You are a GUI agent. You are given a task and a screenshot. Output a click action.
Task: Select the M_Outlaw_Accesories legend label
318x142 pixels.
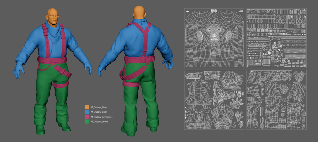[102, 117]
